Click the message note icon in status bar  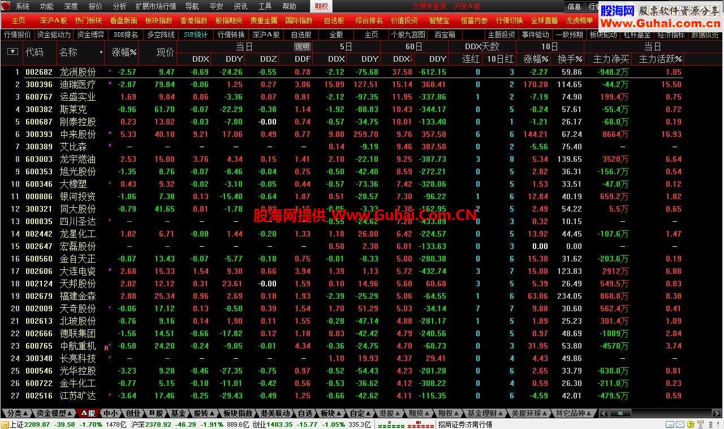coord(670,424)
